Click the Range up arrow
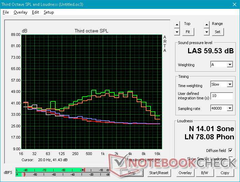 pyautogui.click(x=207, y=25)
